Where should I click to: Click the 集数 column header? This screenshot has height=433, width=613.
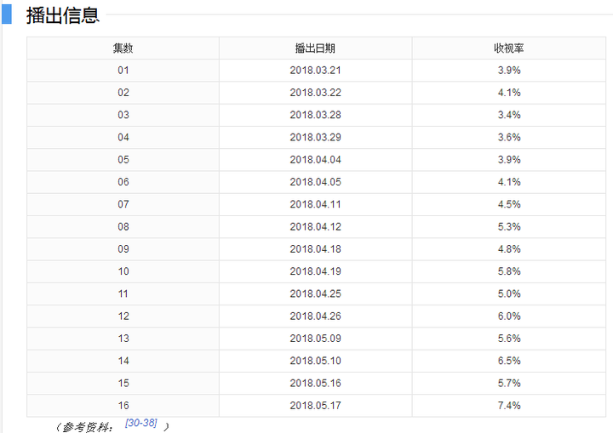pos(123,48)
